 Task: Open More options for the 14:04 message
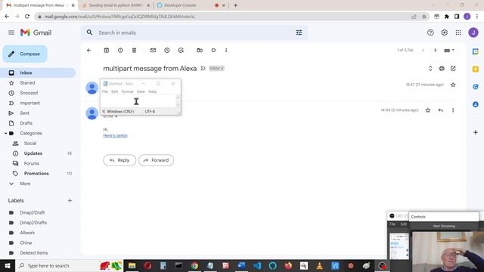(x=453, y=110)
